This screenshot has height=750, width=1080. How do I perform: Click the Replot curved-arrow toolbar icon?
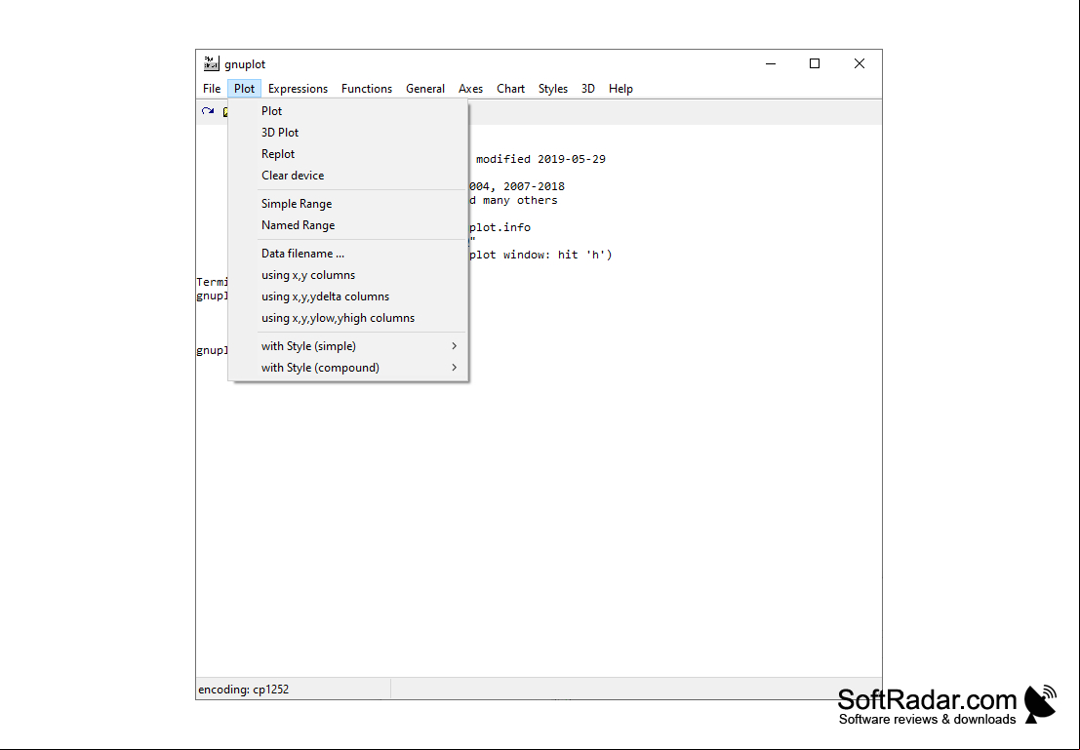point(208,111)
